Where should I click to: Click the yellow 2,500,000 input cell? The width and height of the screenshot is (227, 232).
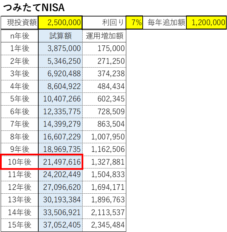60,23
